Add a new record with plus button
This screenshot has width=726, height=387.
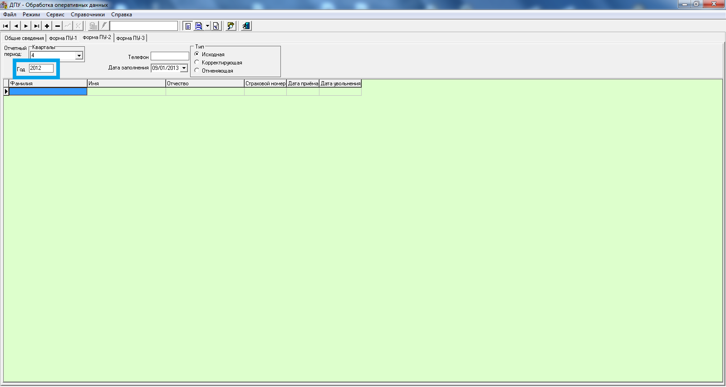47,26
